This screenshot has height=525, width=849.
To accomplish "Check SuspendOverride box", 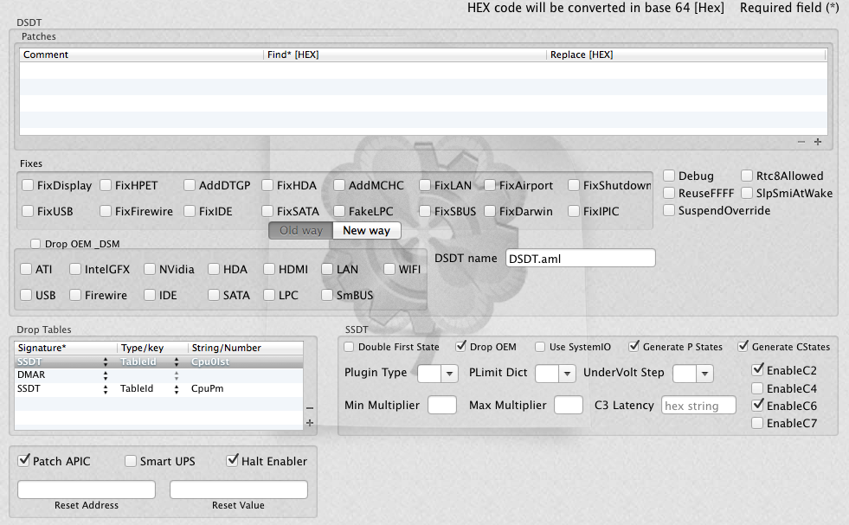I will tap(669, 210).
